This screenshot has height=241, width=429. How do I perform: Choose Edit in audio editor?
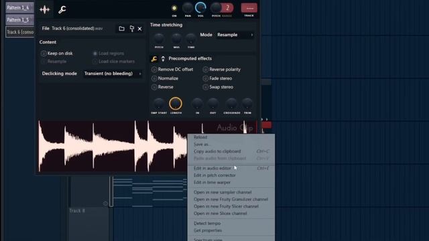[231, 168]
